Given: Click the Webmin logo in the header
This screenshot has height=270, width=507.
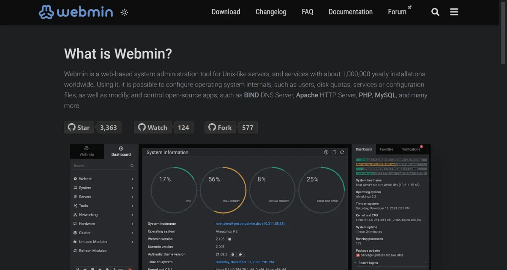Looking at the screenshot, I should pyautogui.click(x=76, y=12).
